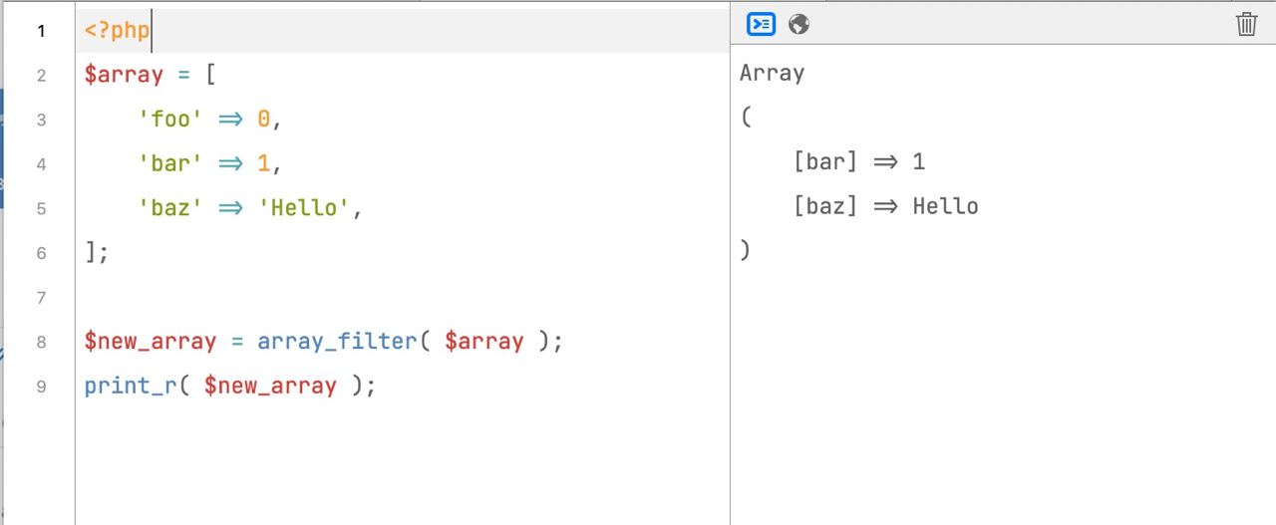Select the $new_array variable on line 8
This screenshot has width=1276, height=525.
click(x=151, y=342)
